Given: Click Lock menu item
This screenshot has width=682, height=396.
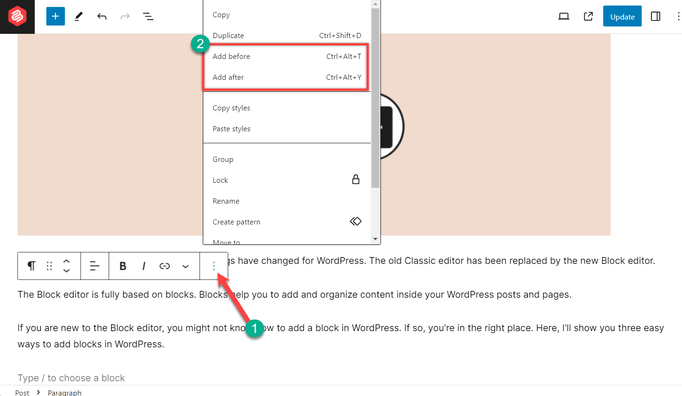Looking at the screenshot, I should click(x=287, y=180).
